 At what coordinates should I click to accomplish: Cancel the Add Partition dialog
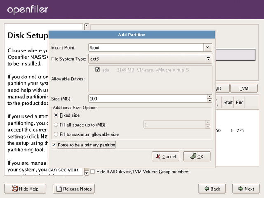[165, 156]
